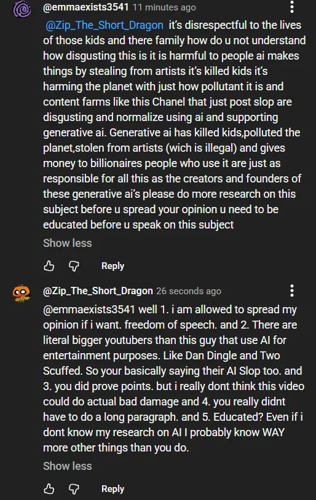
Task: Reply to Zip_The_Short_Dragon's comment
Action: tap(113, 488)
